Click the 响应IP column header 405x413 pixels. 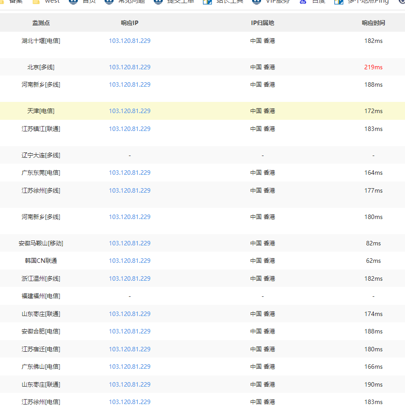[130, 23]
